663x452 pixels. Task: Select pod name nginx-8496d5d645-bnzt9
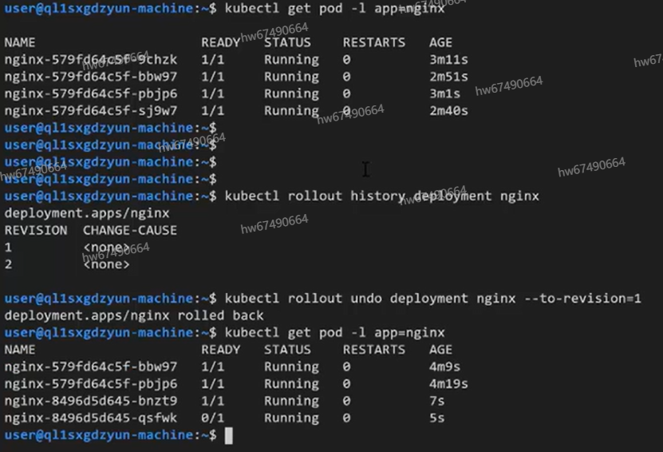[x=91, y=401]
